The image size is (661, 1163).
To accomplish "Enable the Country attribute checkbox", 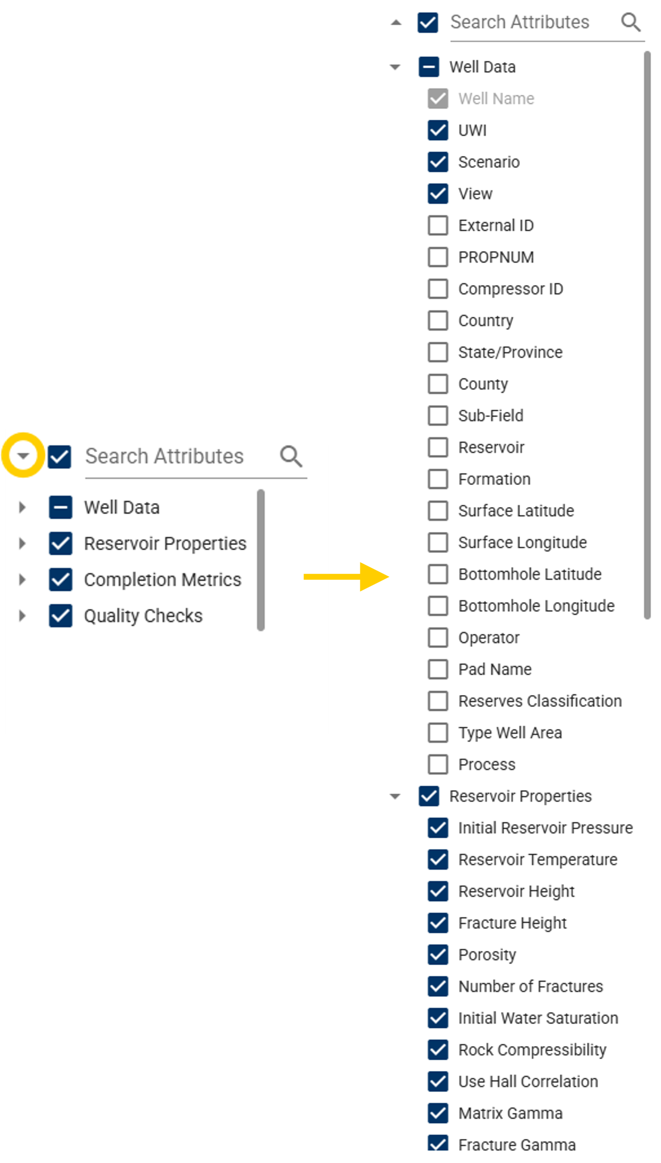I will 437,320.
